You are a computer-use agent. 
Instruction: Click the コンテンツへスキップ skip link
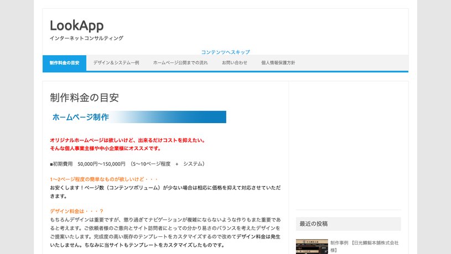[x=226, y=52]
